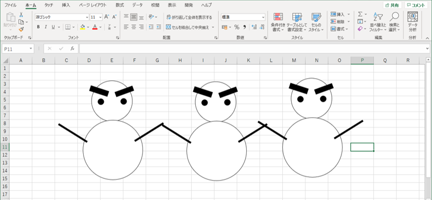Click the font color red A swatch
Viewport: 432px width, 200px height.
pos(95,27)
